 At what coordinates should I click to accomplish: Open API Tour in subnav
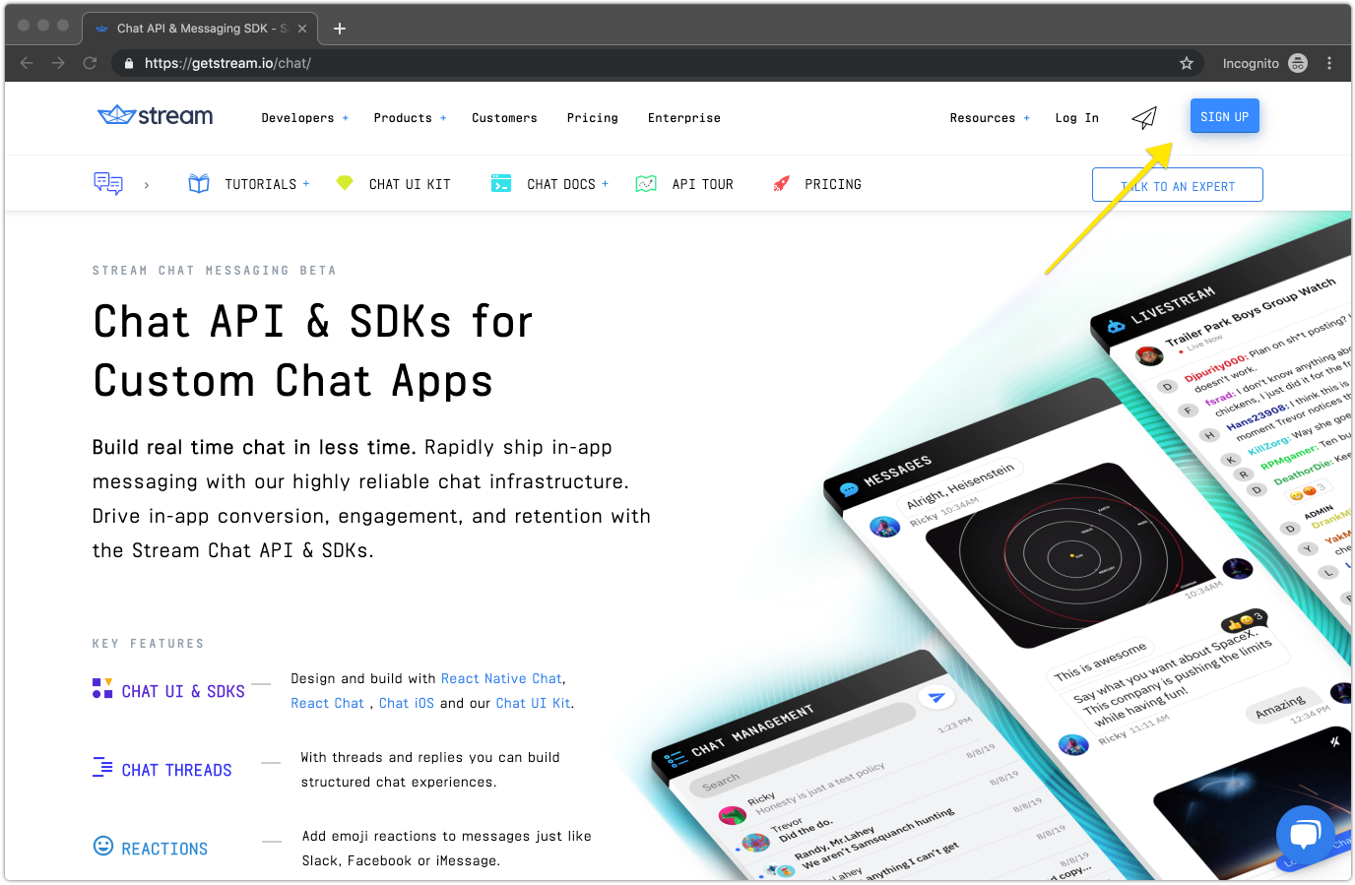click(x=702, y=184)
